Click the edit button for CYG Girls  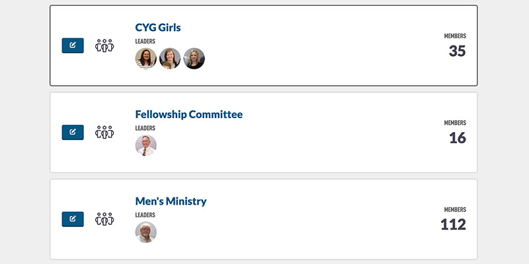73,46
